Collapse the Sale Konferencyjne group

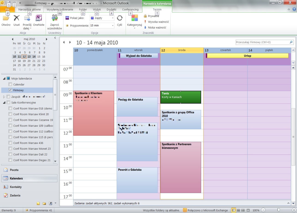[4, 102]
